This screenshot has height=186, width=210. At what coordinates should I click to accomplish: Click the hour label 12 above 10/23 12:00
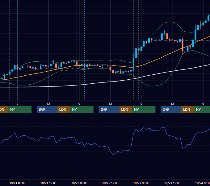point(172,104)
